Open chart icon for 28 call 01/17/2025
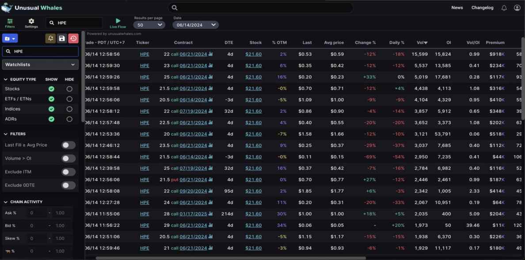 click(x=211, y=214)
